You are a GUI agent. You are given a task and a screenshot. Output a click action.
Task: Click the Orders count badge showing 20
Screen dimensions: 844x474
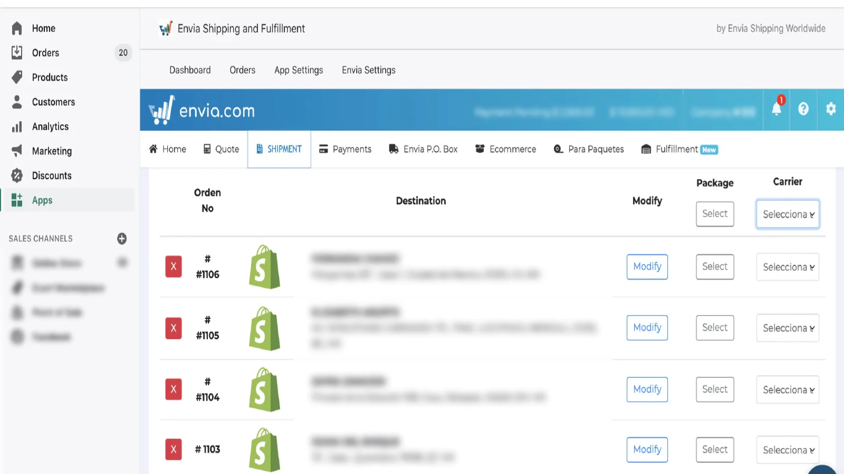(123, 53)
